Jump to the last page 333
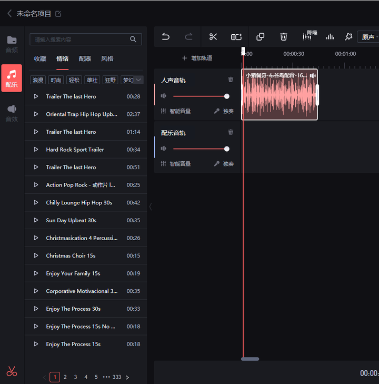Screen dimensions: 379x384 [x=117, y=377]
